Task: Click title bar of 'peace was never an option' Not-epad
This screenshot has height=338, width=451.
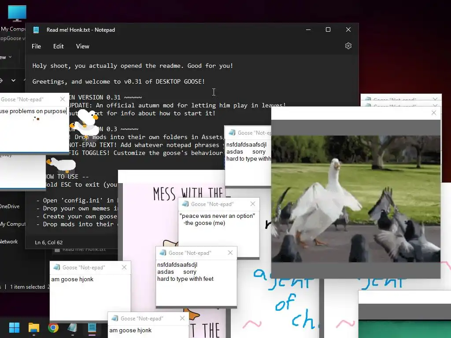Action: pyautogui.click(x=218, y=204)
